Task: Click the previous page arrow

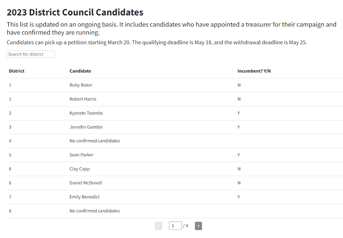Action: tap(158, 226)
